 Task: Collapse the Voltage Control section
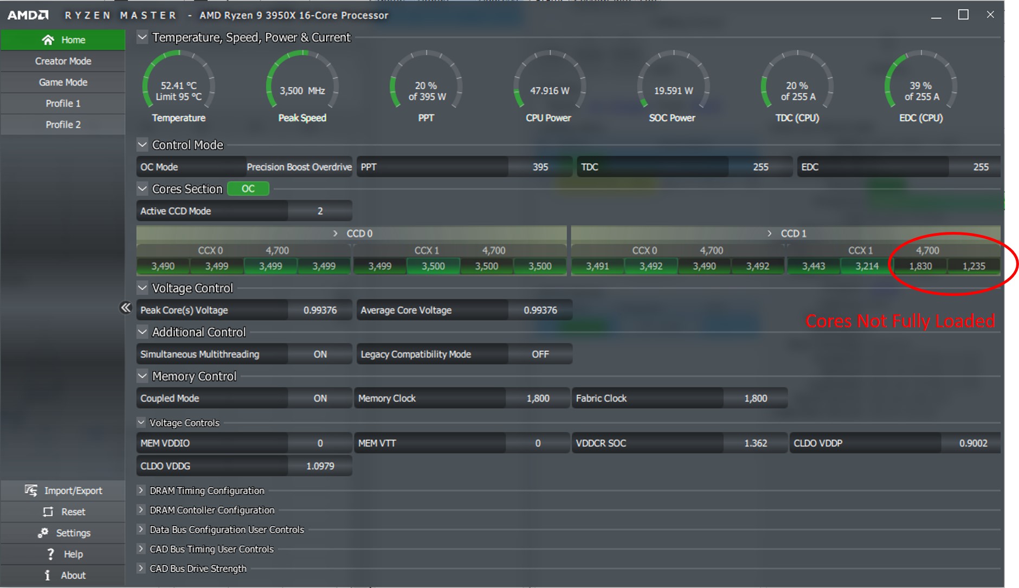pos(142,288)
